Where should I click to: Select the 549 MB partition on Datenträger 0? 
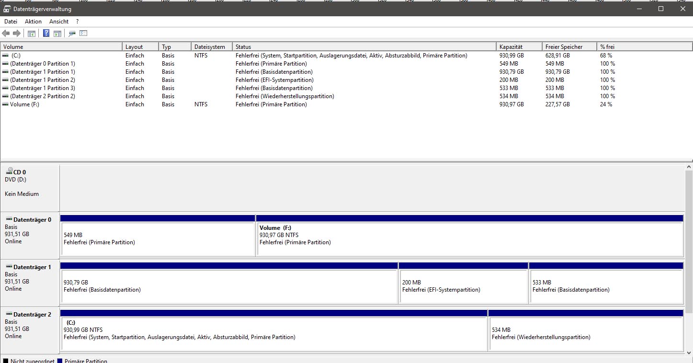pos(158,236)
